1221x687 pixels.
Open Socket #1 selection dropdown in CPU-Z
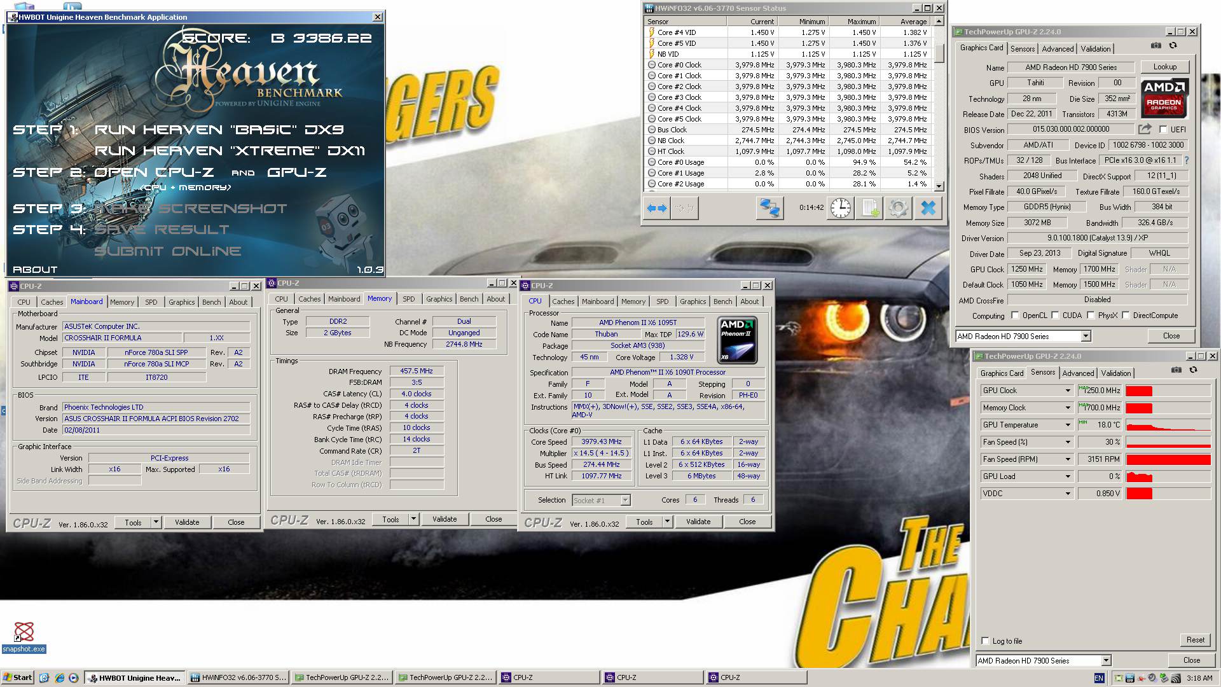(x=625, y=501)
